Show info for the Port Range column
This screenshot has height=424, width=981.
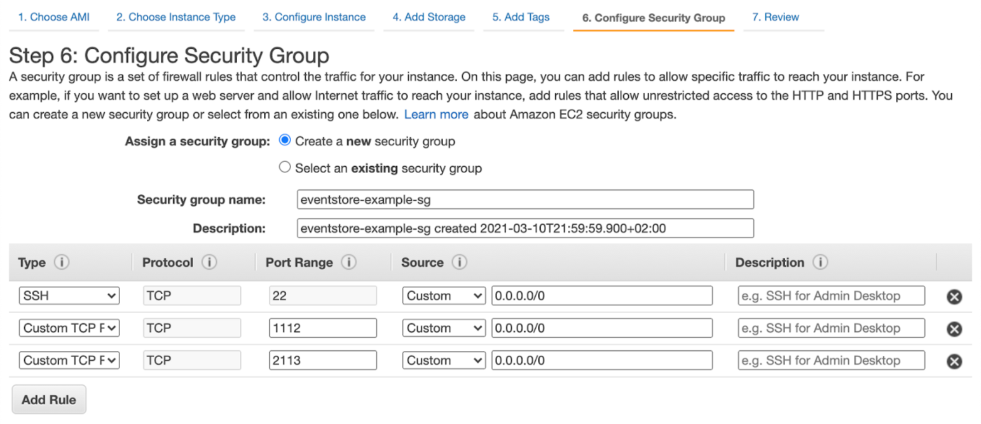(349, 262)
